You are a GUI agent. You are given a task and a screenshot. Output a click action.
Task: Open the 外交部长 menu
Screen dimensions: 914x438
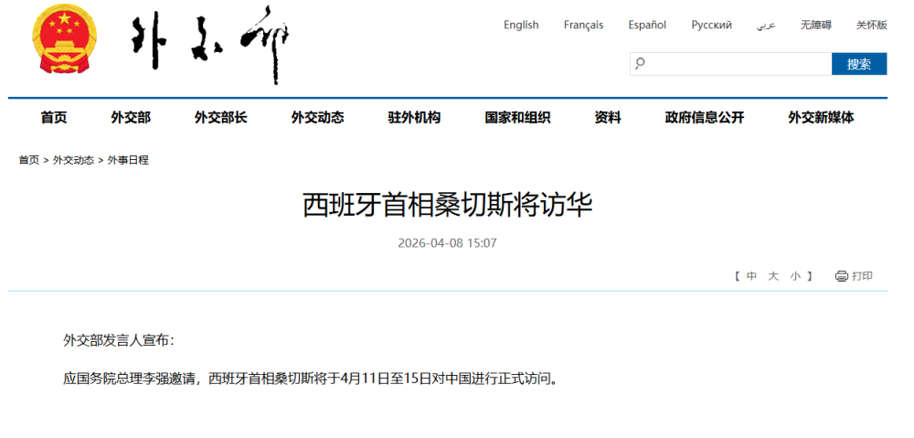(220, 117)
